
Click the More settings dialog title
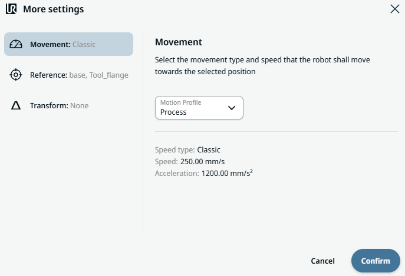[x=53, y=9]
